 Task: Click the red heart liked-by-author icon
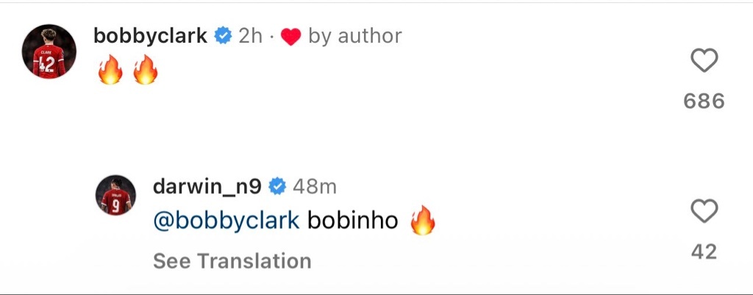[x=290, y=37]
